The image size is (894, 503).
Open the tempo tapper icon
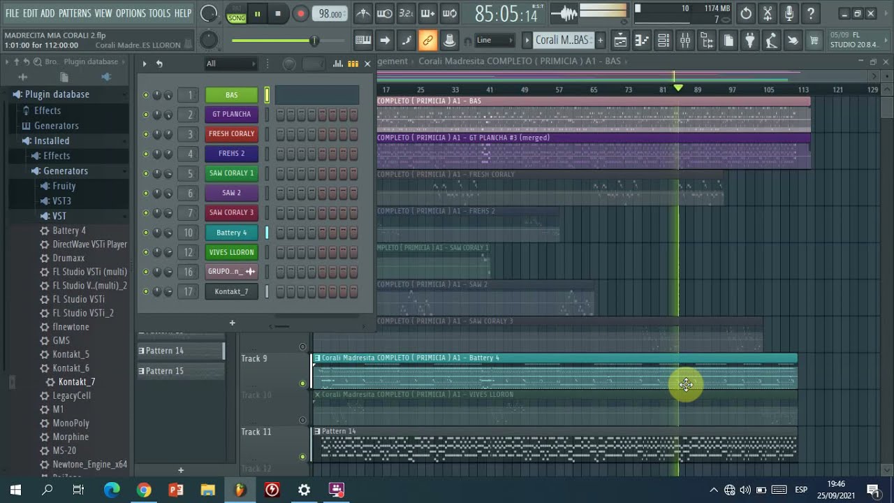pos(771,41)
